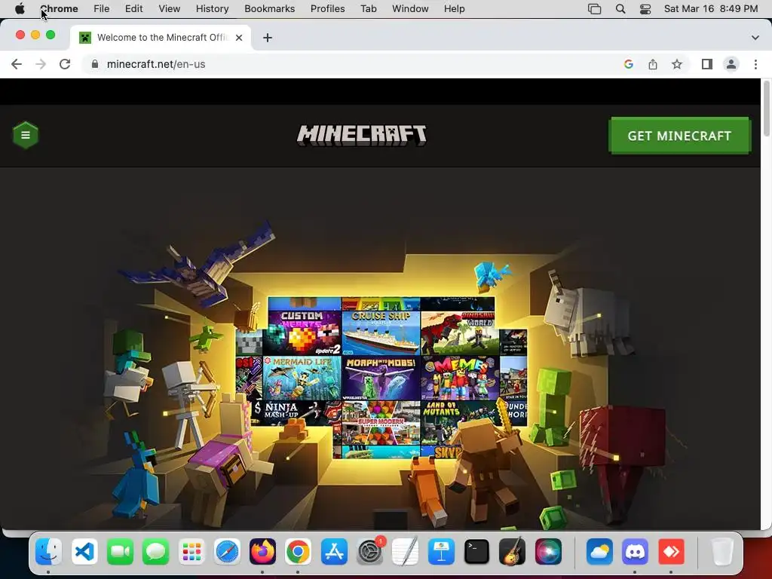Screen dimensions: 772x579
Task: Open a new tab with the plus button
Action: point(268,38)
